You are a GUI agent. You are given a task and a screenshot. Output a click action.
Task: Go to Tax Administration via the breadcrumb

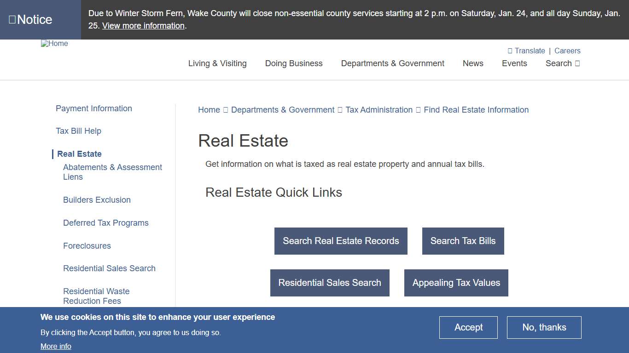pyautogui.click(x=379, y=109)
